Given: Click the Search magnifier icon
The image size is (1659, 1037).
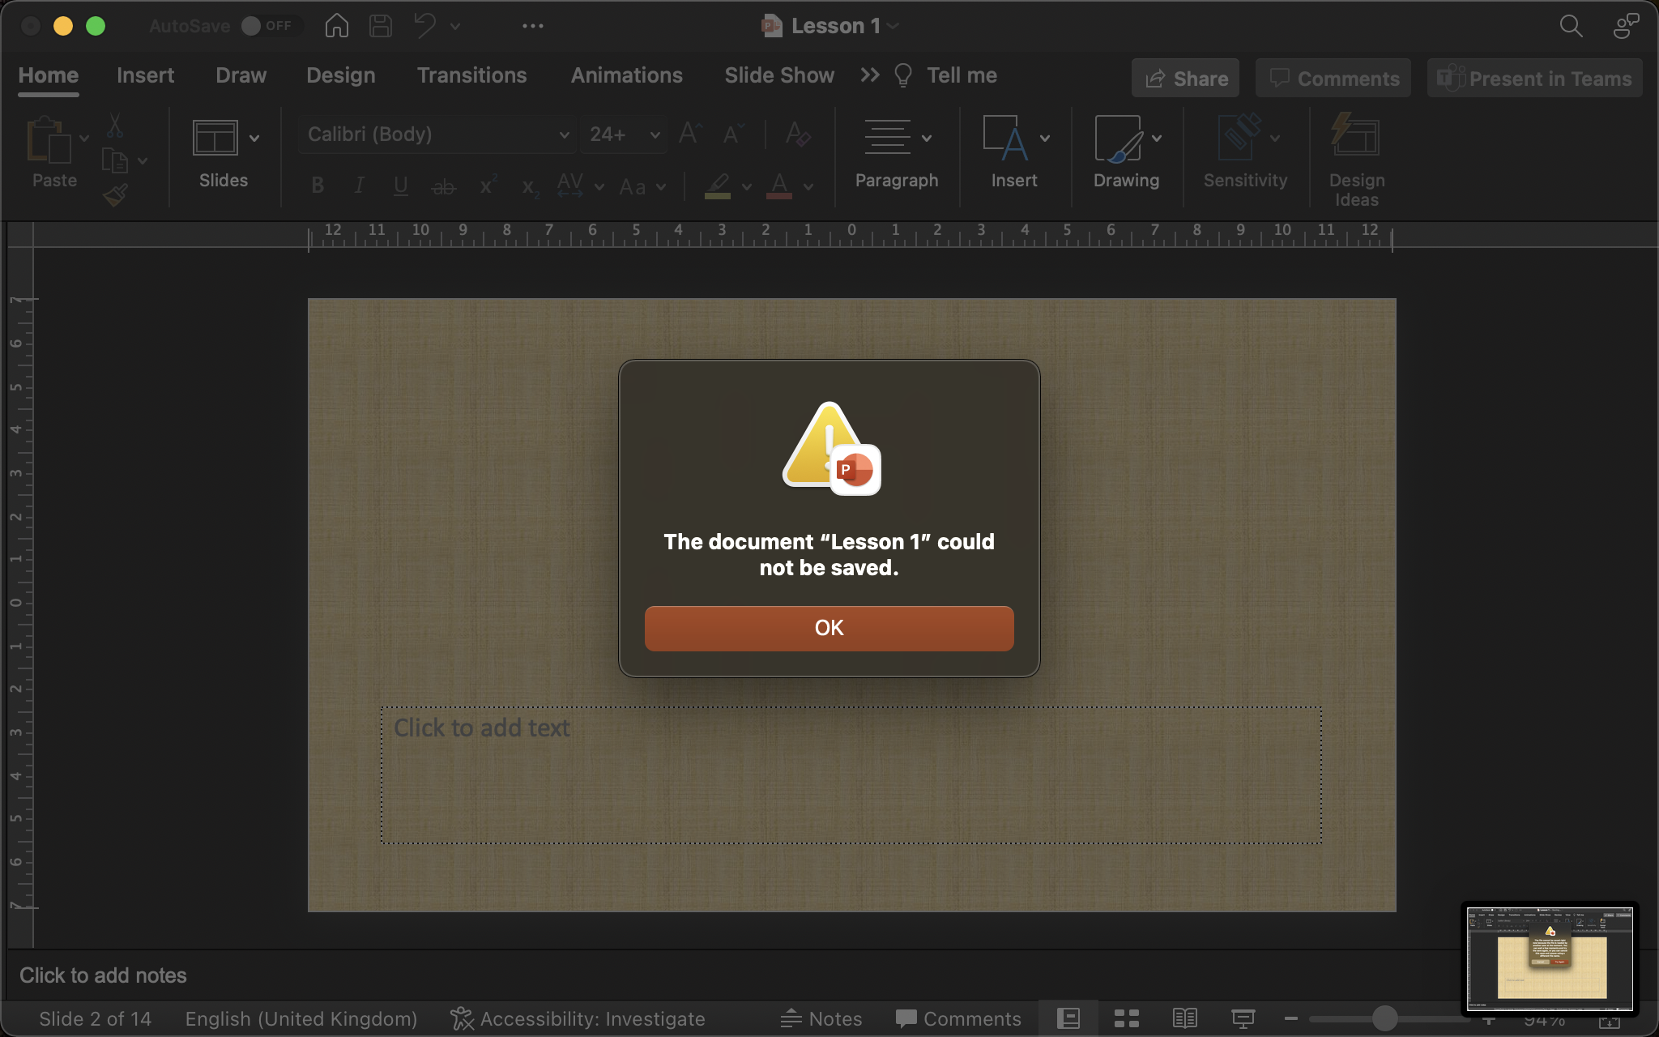Looking at the screenshot, I should tap(1571, 26).
